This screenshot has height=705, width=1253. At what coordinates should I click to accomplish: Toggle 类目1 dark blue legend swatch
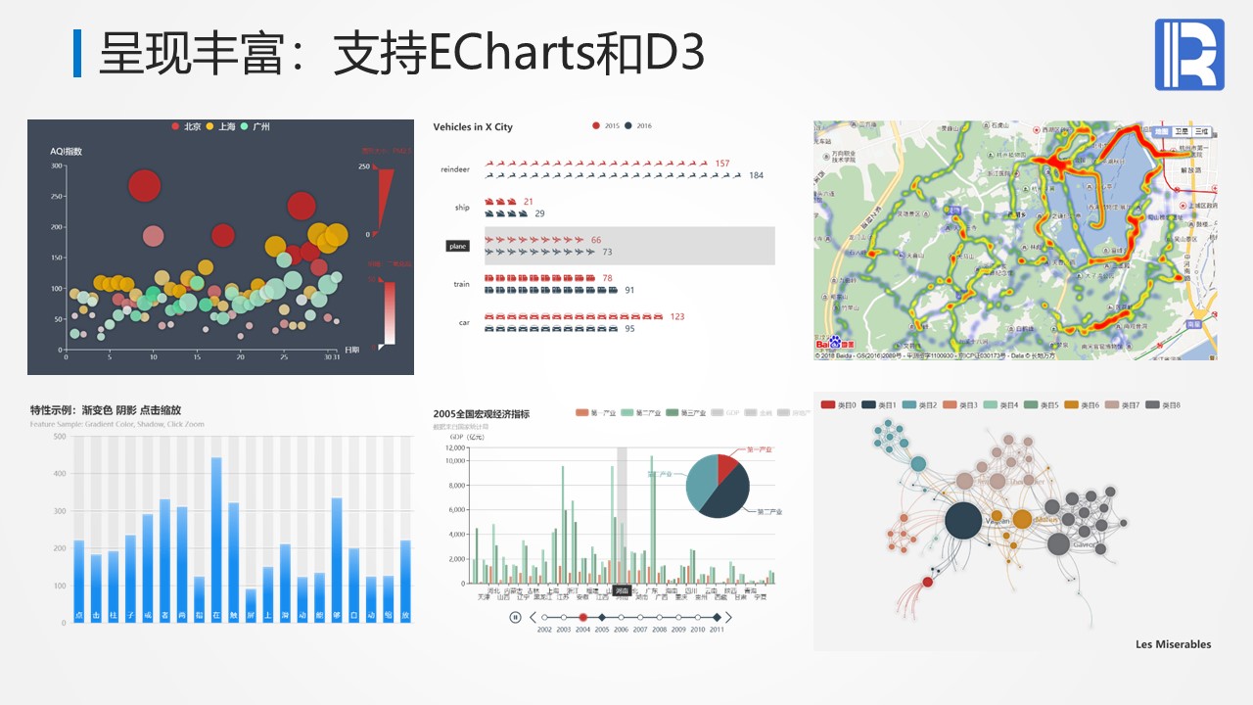[x=868, y=404]
